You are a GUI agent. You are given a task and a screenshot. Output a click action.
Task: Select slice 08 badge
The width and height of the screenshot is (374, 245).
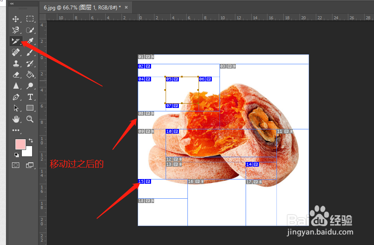(x=146, y=114)
